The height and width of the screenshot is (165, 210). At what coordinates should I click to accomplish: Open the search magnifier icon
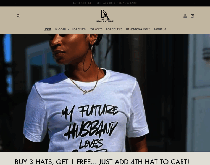(x=18, y=16)
